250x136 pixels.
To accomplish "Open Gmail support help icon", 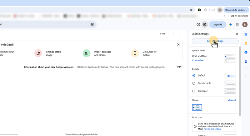I will 198,25.
